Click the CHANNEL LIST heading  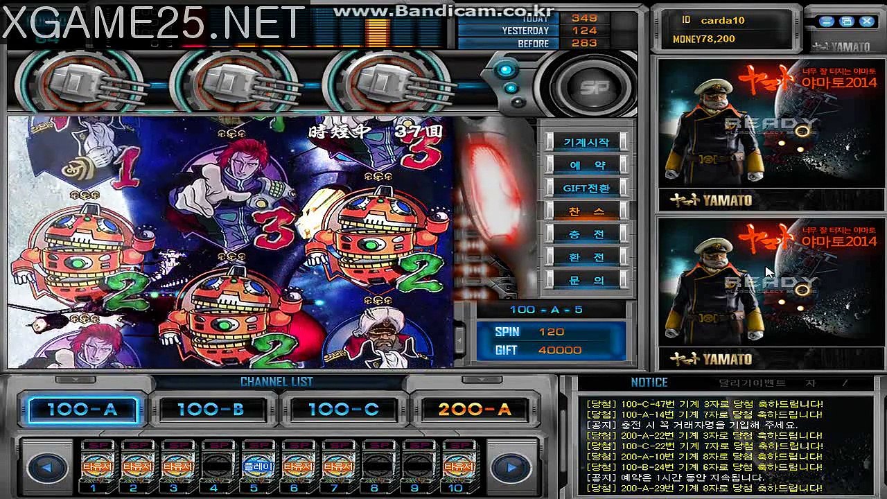[276, 382]
